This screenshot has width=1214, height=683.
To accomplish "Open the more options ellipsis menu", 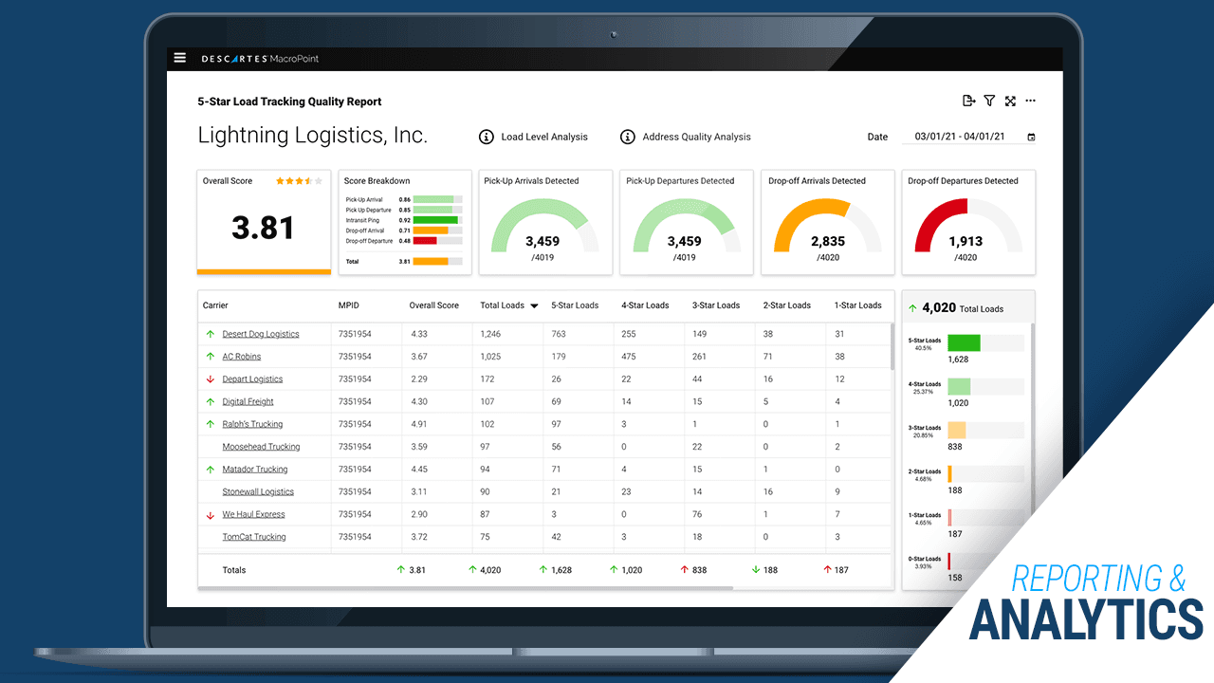I will click(x=1031, y=102).
